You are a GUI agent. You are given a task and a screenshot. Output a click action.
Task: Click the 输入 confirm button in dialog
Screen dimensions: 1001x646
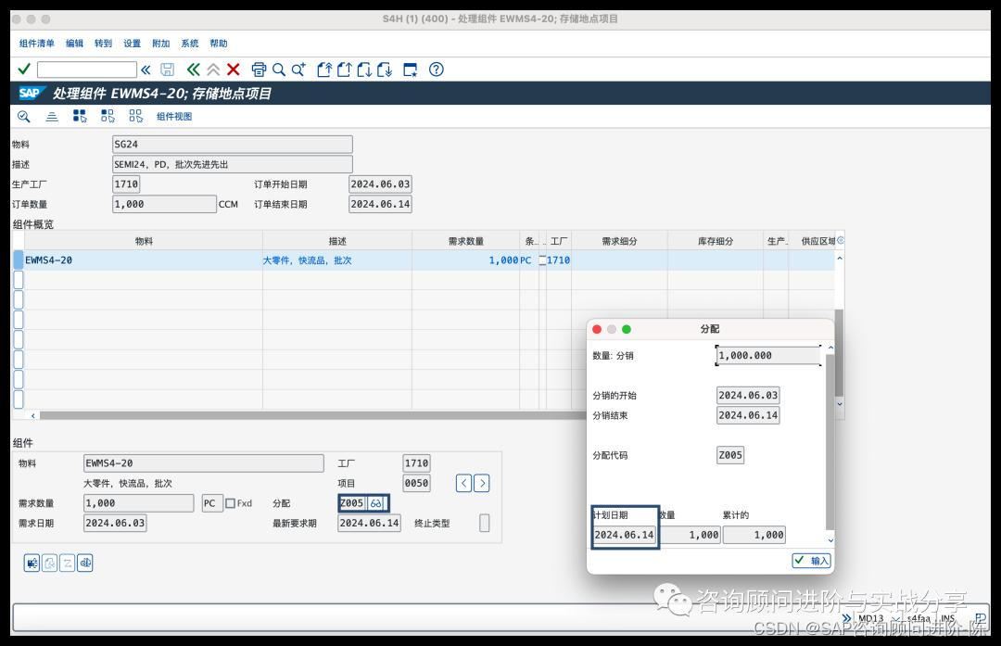[811, 561]
